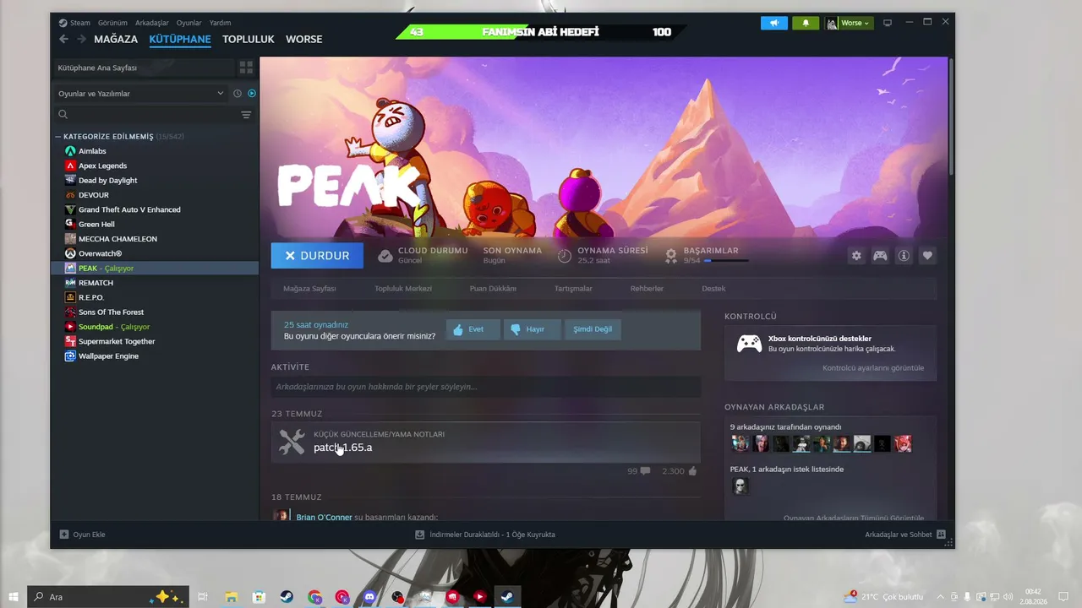Open Brian O'Conner profile link
Screen dimensions: 1082x608
pos(324,517)
